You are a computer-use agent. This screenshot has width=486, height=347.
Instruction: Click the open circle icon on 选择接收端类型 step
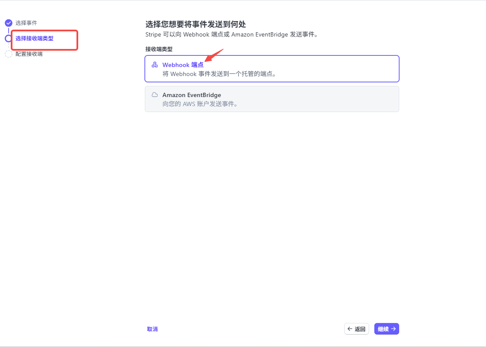click(x=8, y=38)
